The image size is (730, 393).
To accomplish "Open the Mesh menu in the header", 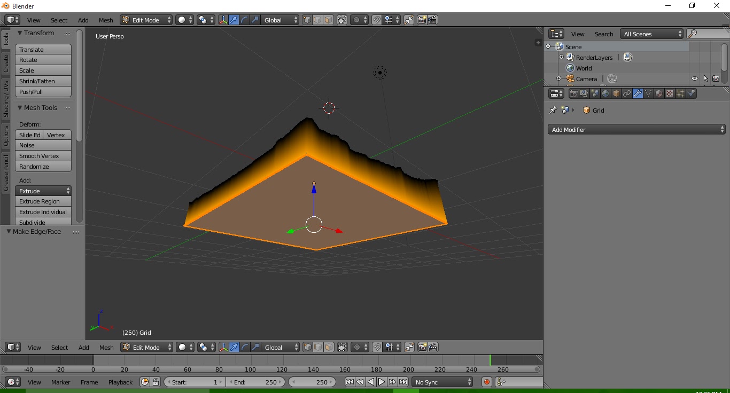I will pos(106,20).
